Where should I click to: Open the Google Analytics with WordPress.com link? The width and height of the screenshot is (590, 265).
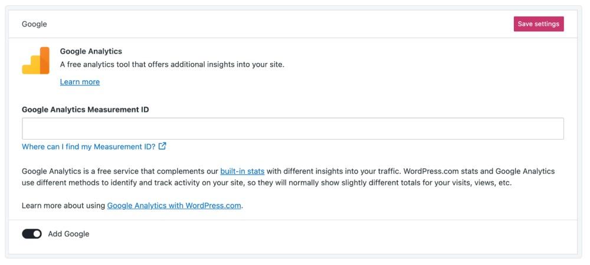(174, 206)
